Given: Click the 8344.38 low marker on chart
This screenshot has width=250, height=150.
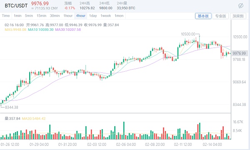Looking at the screenshot, I should [12, 107].
